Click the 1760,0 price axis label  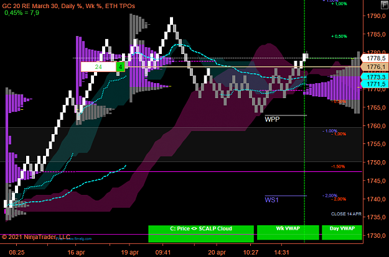coord(376,126)
